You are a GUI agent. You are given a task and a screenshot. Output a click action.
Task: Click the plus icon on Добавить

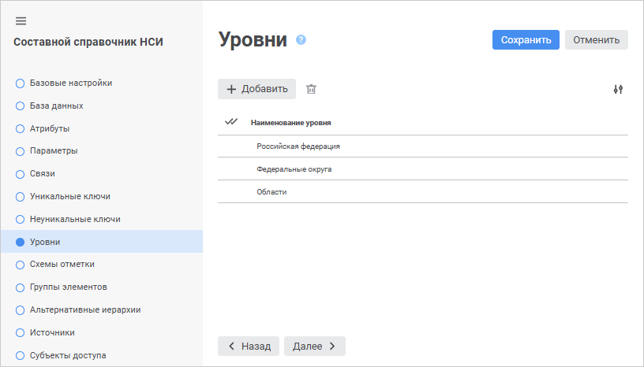coord(231,90)
